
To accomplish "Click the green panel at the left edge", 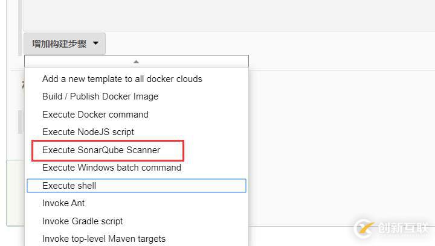I will (x=14, y=193).
